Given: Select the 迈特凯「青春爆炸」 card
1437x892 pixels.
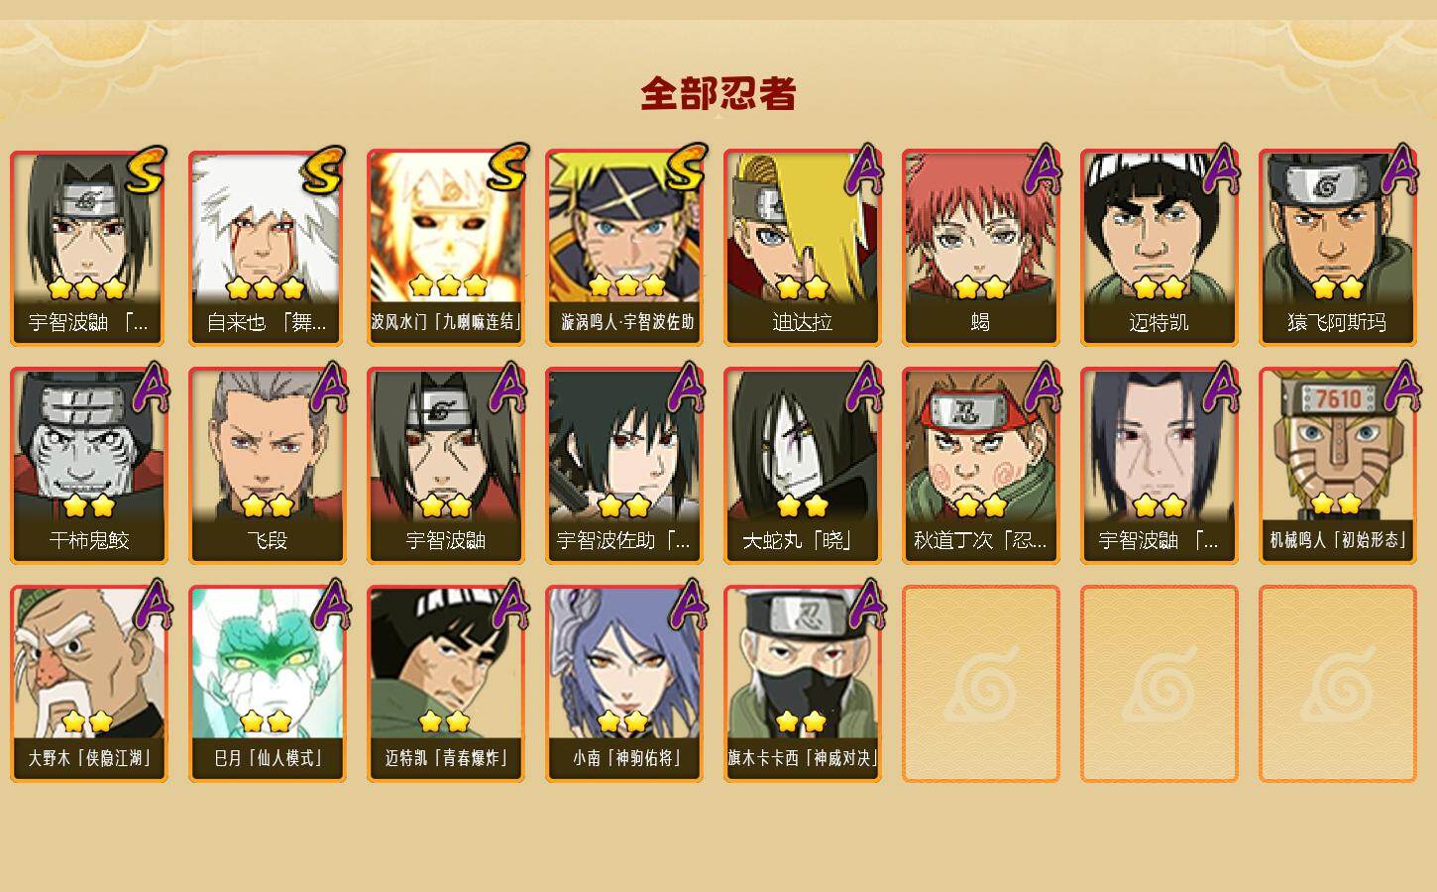Looking at the screenshot, I should point(446,684).
